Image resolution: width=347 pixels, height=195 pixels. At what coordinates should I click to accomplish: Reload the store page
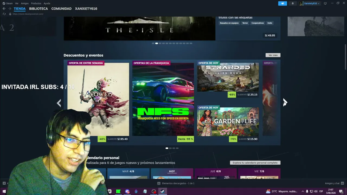4,14
